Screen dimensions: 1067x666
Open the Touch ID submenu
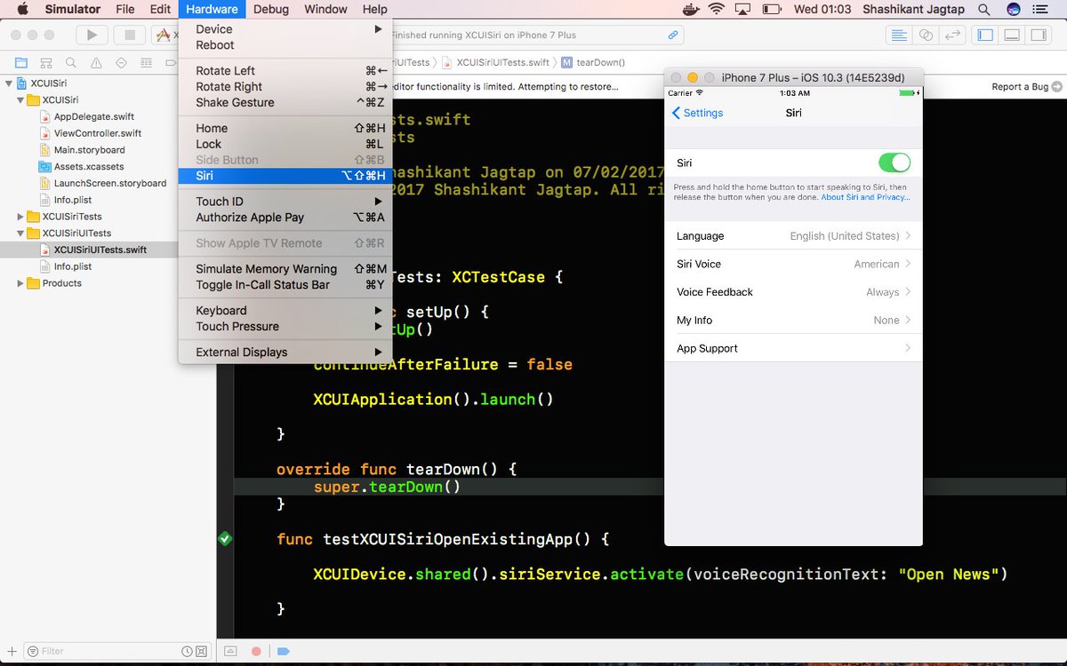[285, 202]
